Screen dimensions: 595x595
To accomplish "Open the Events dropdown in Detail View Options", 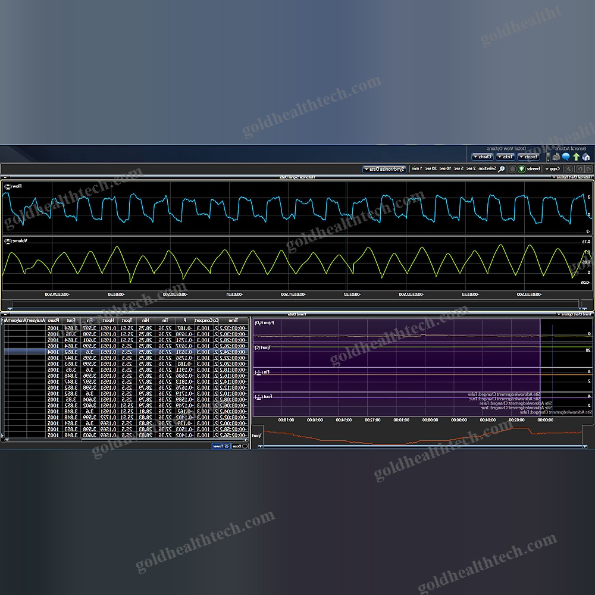I will 529,156.
